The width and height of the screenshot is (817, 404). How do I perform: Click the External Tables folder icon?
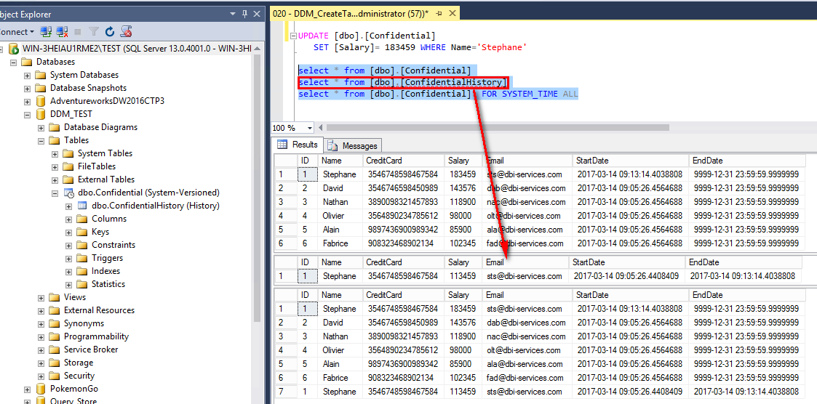pos(68,179)
